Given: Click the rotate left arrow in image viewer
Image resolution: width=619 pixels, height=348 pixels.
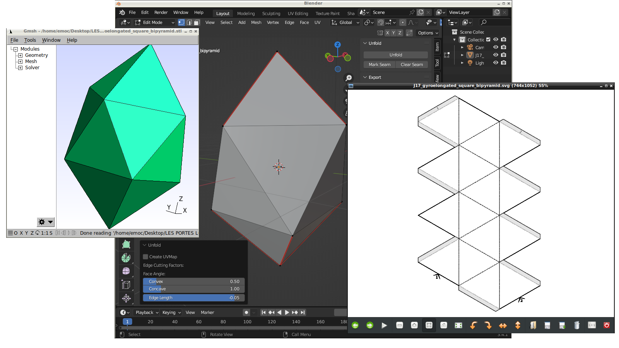Looking at the screenshot, I should [x=473, y=326].
